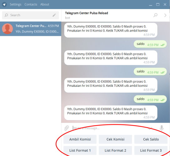The height and width of the screenshot is (156, 170).
Task: Click the bottom-most sent 'saldo' bubble
Action: pyautogui.click(x=150, y=99)
